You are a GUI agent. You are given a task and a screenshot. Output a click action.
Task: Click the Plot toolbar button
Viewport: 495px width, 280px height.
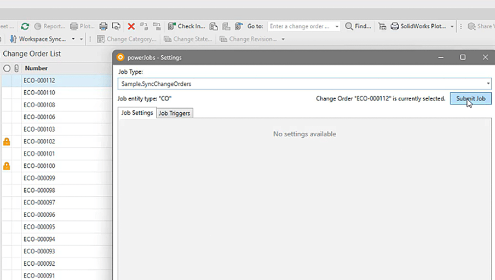pyautogui.click(x=82, y=26)
